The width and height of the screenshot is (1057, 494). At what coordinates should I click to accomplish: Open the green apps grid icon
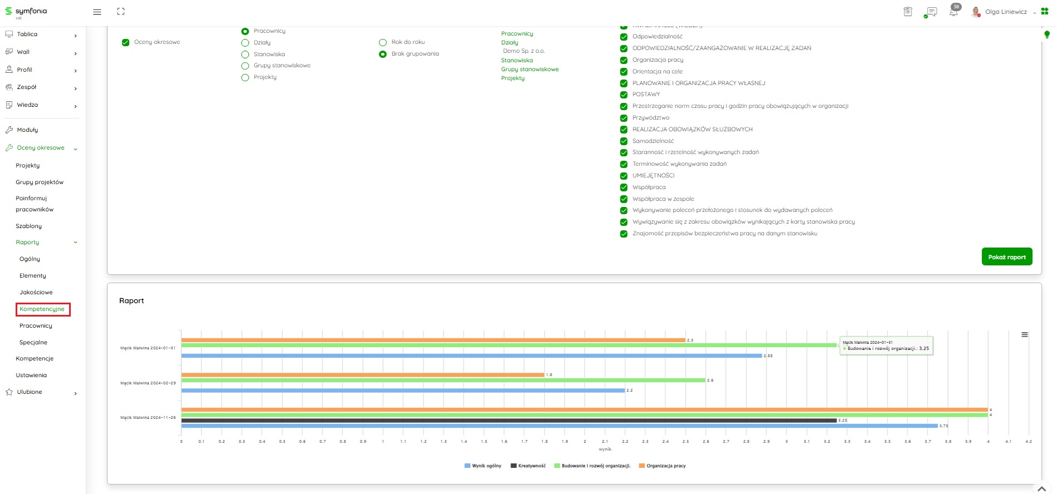point(1045,12)
